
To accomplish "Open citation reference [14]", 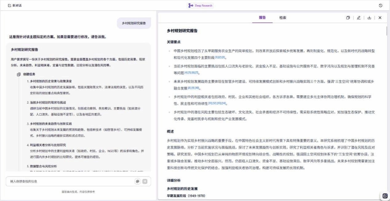I will [224, 103].
